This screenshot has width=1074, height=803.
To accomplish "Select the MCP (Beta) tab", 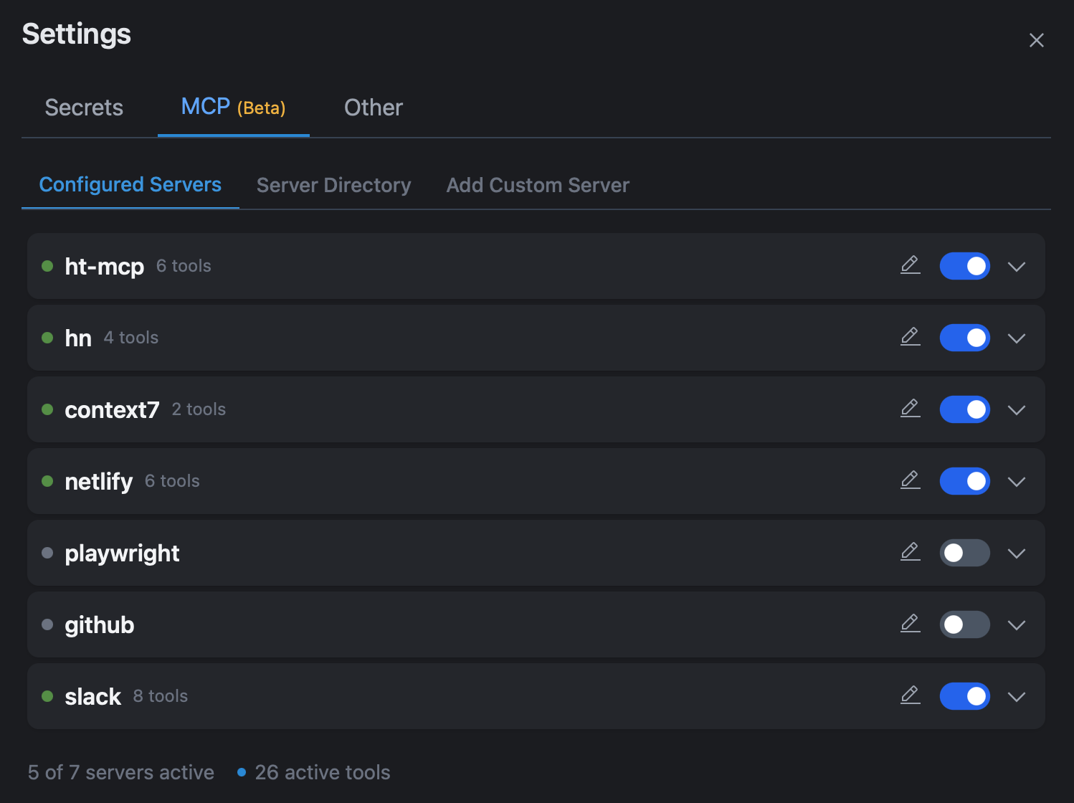I will pyautogui.click(x=234, y=108).
